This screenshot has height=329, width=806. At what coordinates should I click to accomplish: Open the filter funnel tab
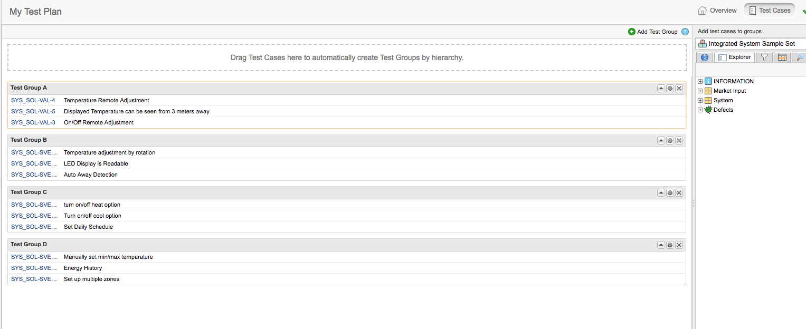coord(764,57)
